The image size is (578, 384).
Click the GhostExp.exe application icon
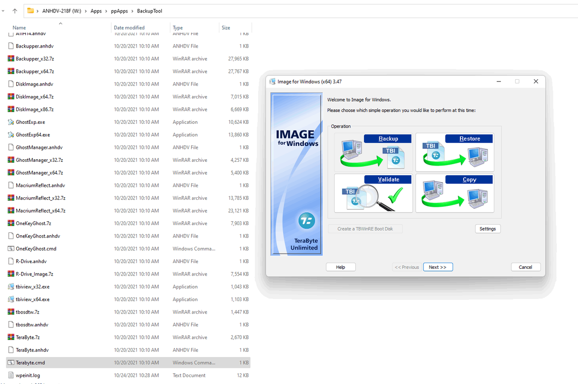click(11, 122)
